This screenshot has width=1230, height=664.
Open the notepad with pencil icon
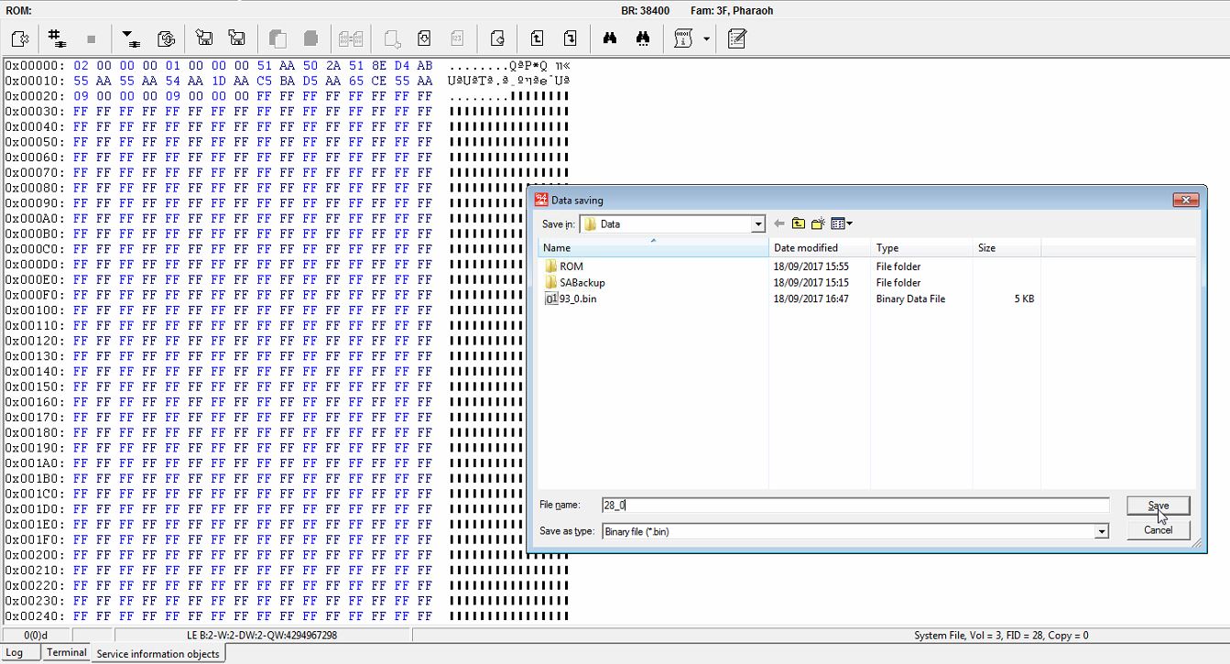pyautogui.click(x=737, y=38)
